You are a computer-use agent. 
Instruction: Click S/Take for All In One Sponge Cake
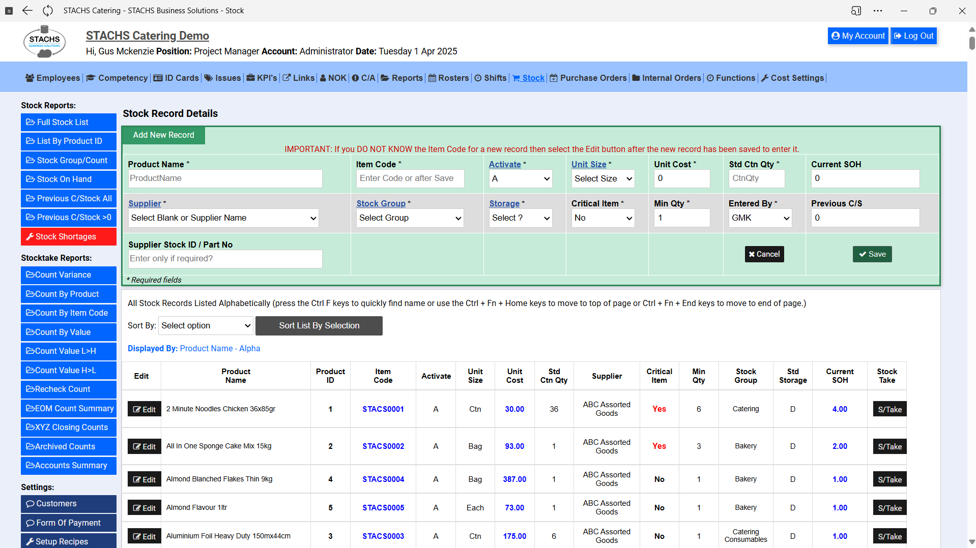[889, 446]
